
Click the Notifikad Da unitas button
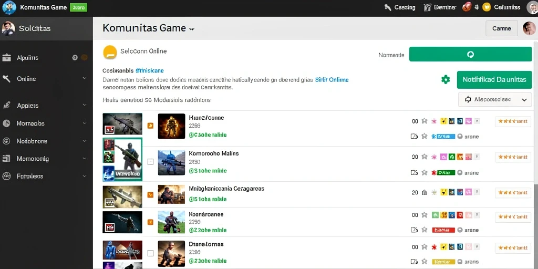click(494, 80)
